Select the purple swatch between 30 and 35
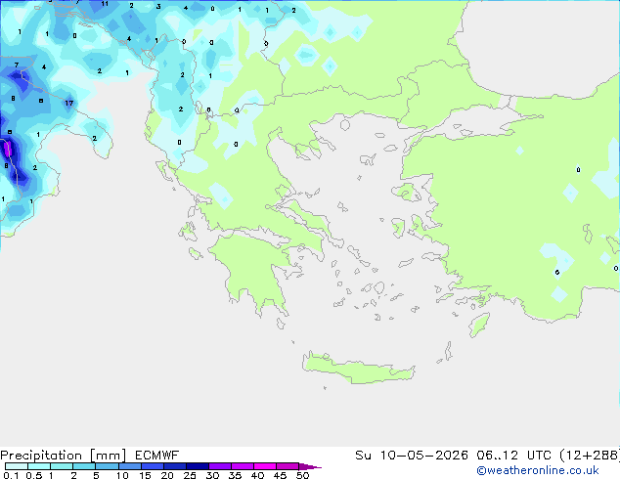Viewport: 620px width, 479px height. pos(220,466)
